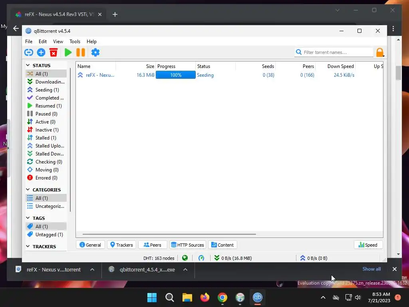Image resolution: width=409 pixels, height=307 pixels.
Task: Collapse the TAGS section chevron
Action: point(28,218)
